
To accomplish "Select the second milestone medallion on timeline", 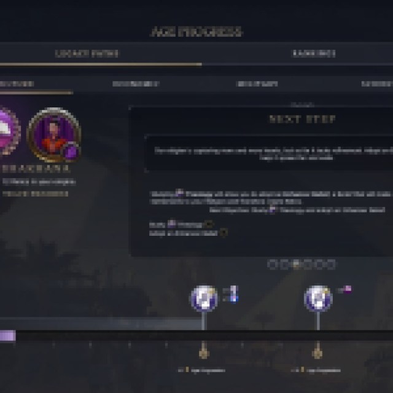I will point(318,298).
